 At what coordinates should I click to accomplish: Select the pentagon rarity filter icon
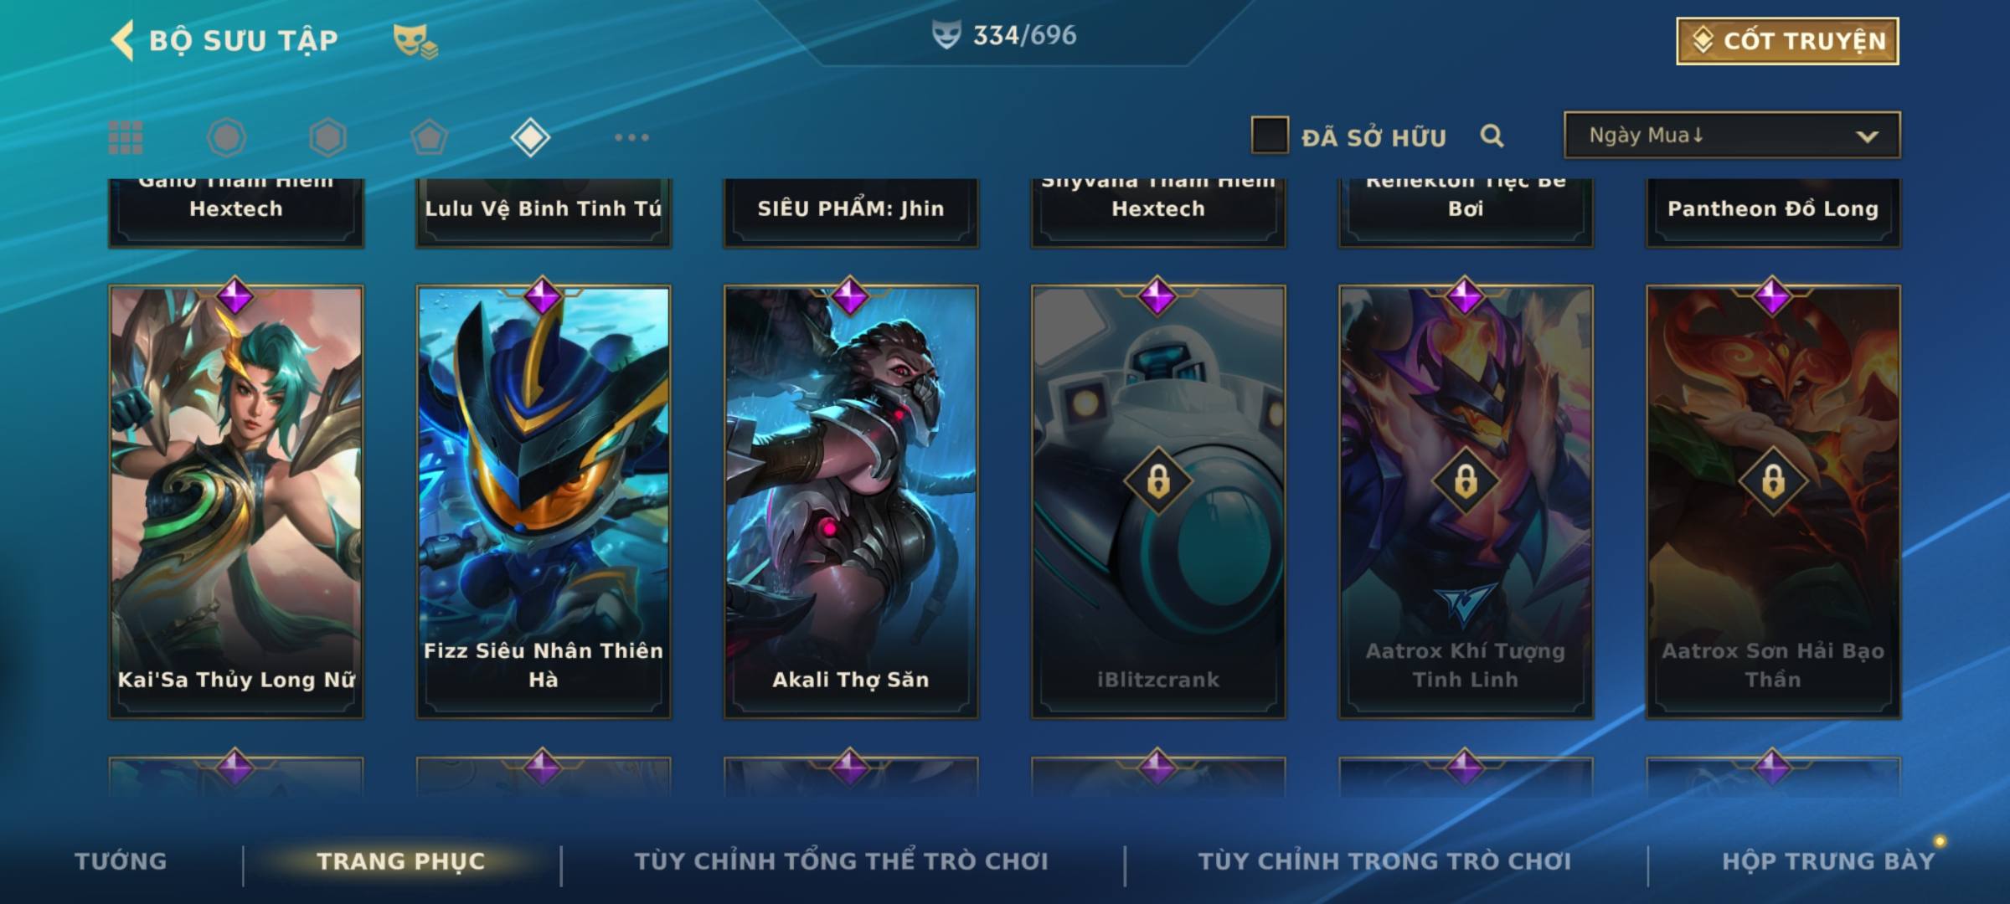point(429,137)
